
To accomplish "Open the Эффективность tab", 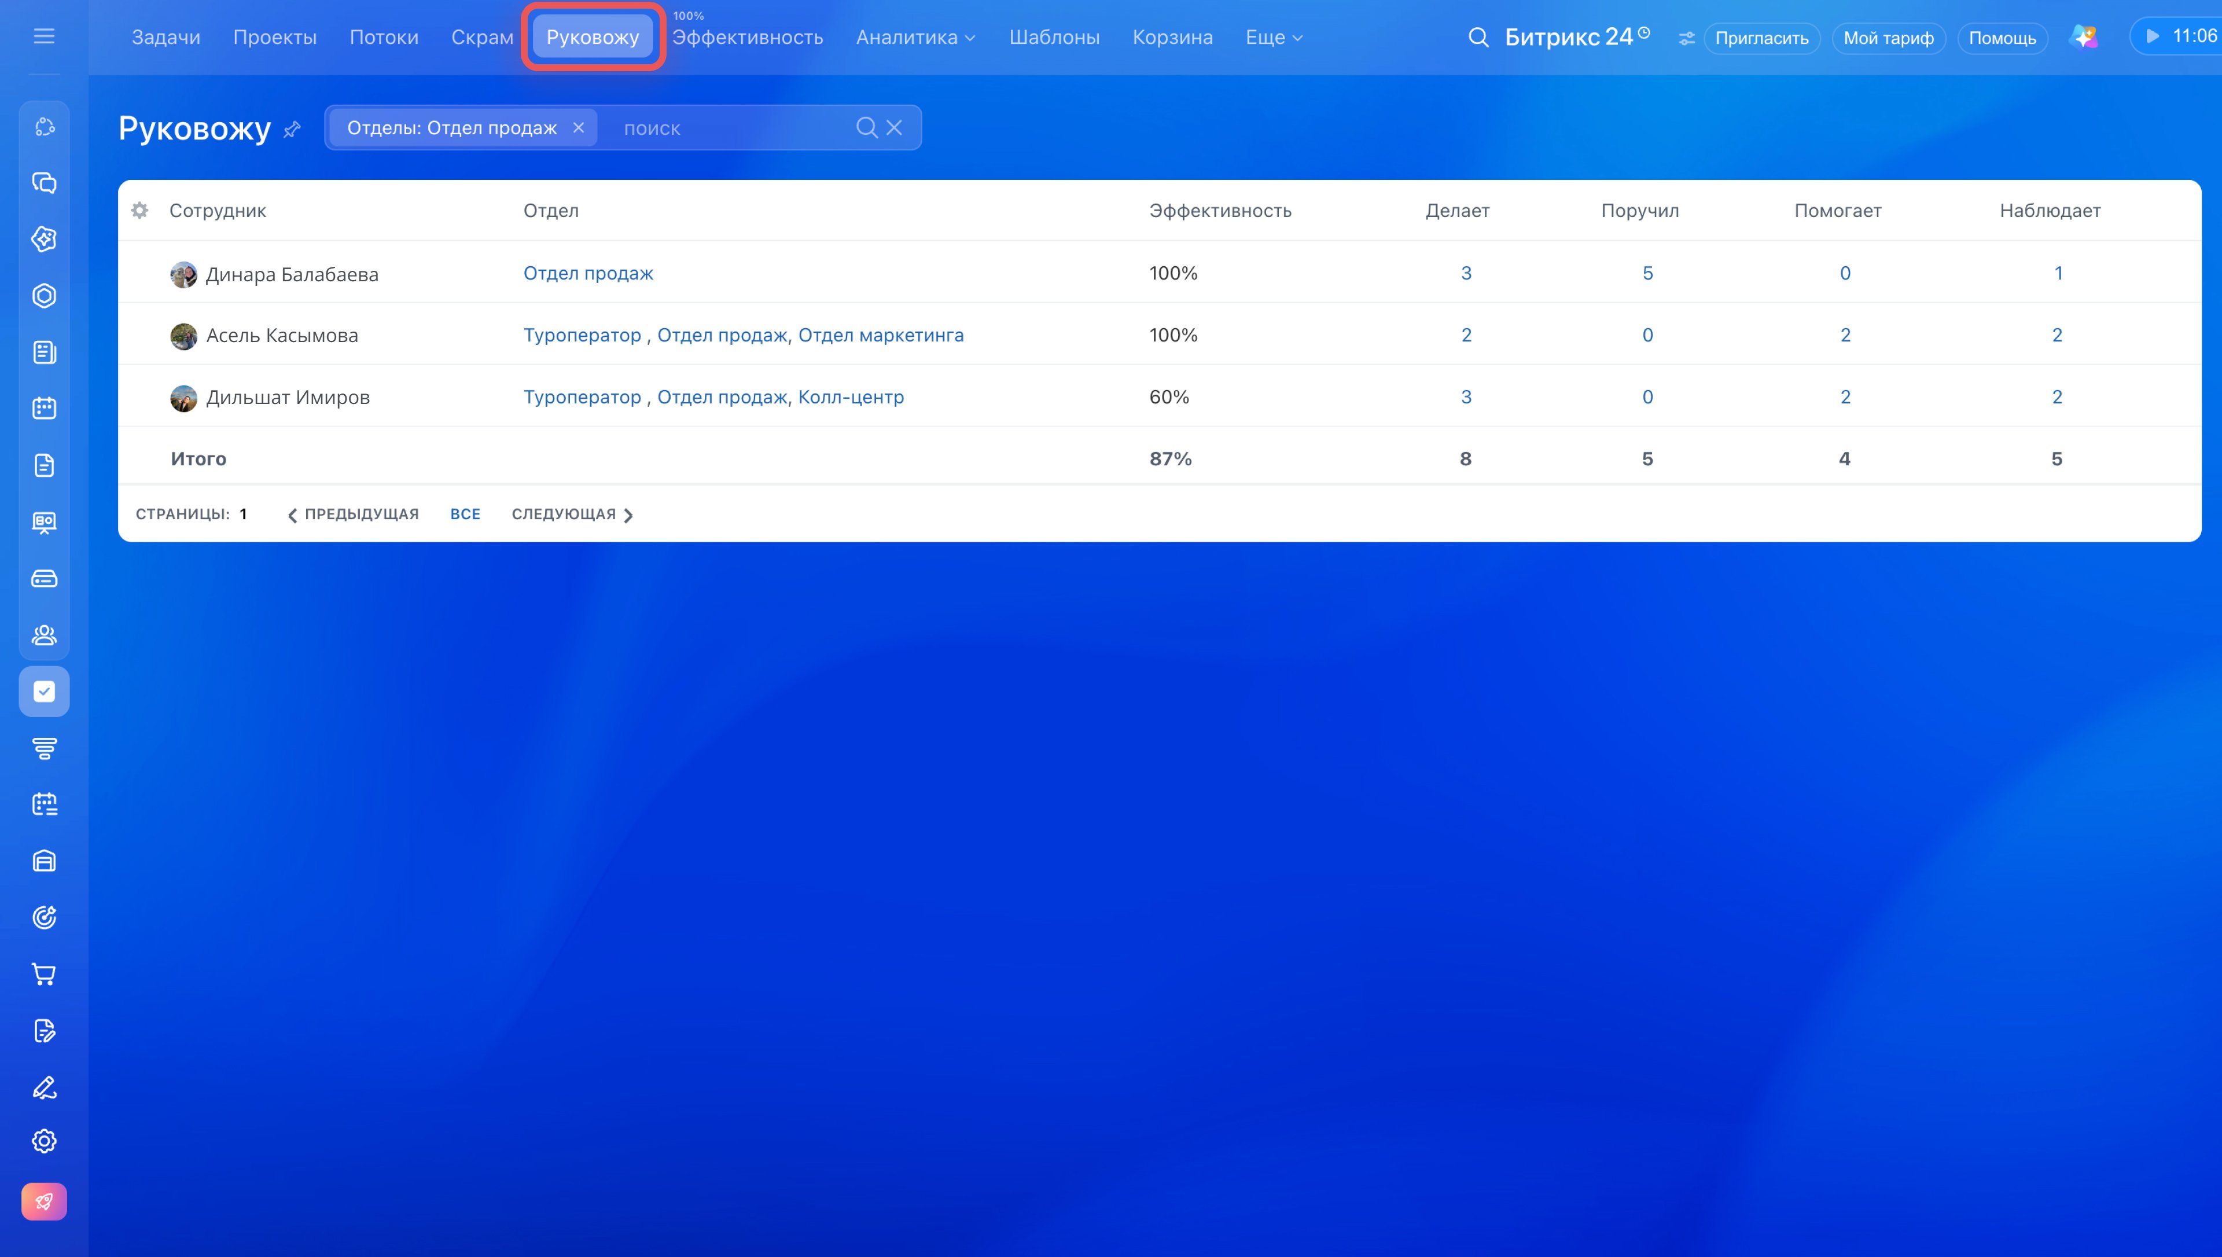I will pos(747,37).
